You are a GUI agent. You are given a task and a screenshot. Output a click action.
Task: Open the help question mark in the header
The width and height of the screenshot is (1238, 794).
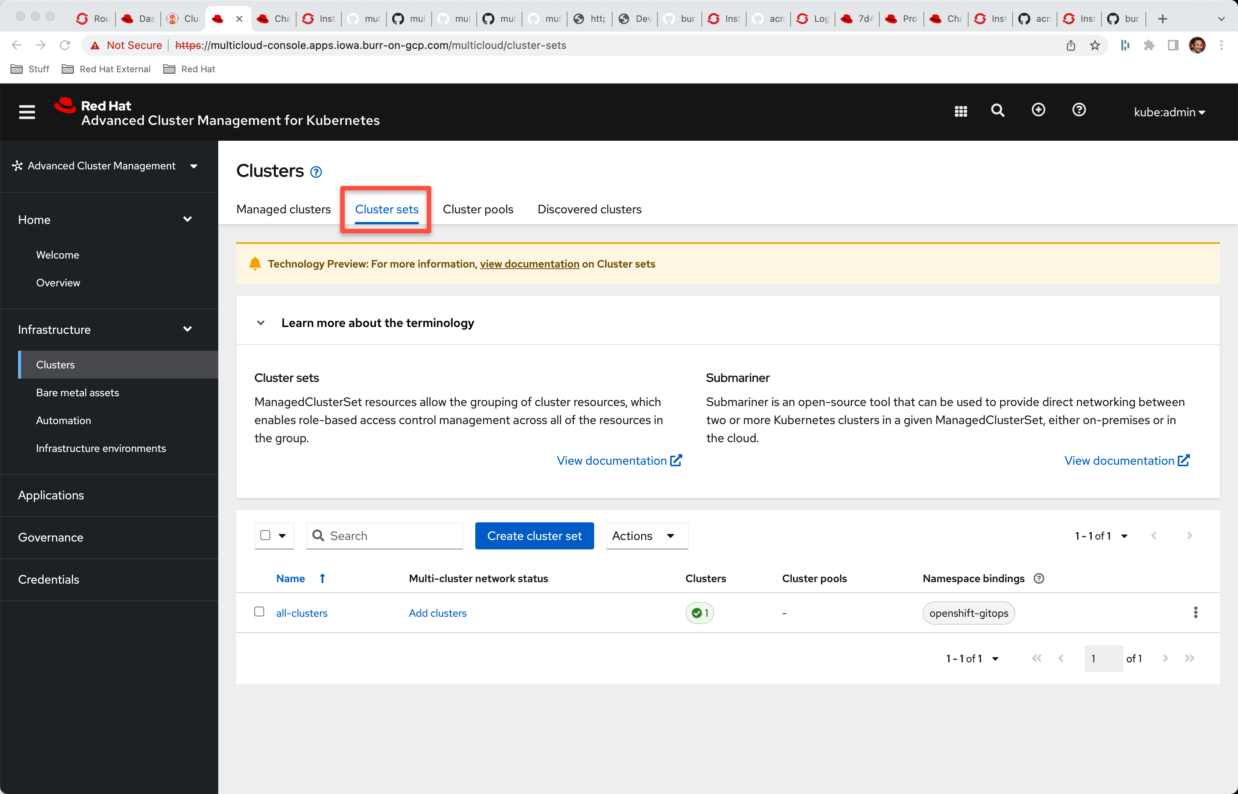coord(1079,110)
